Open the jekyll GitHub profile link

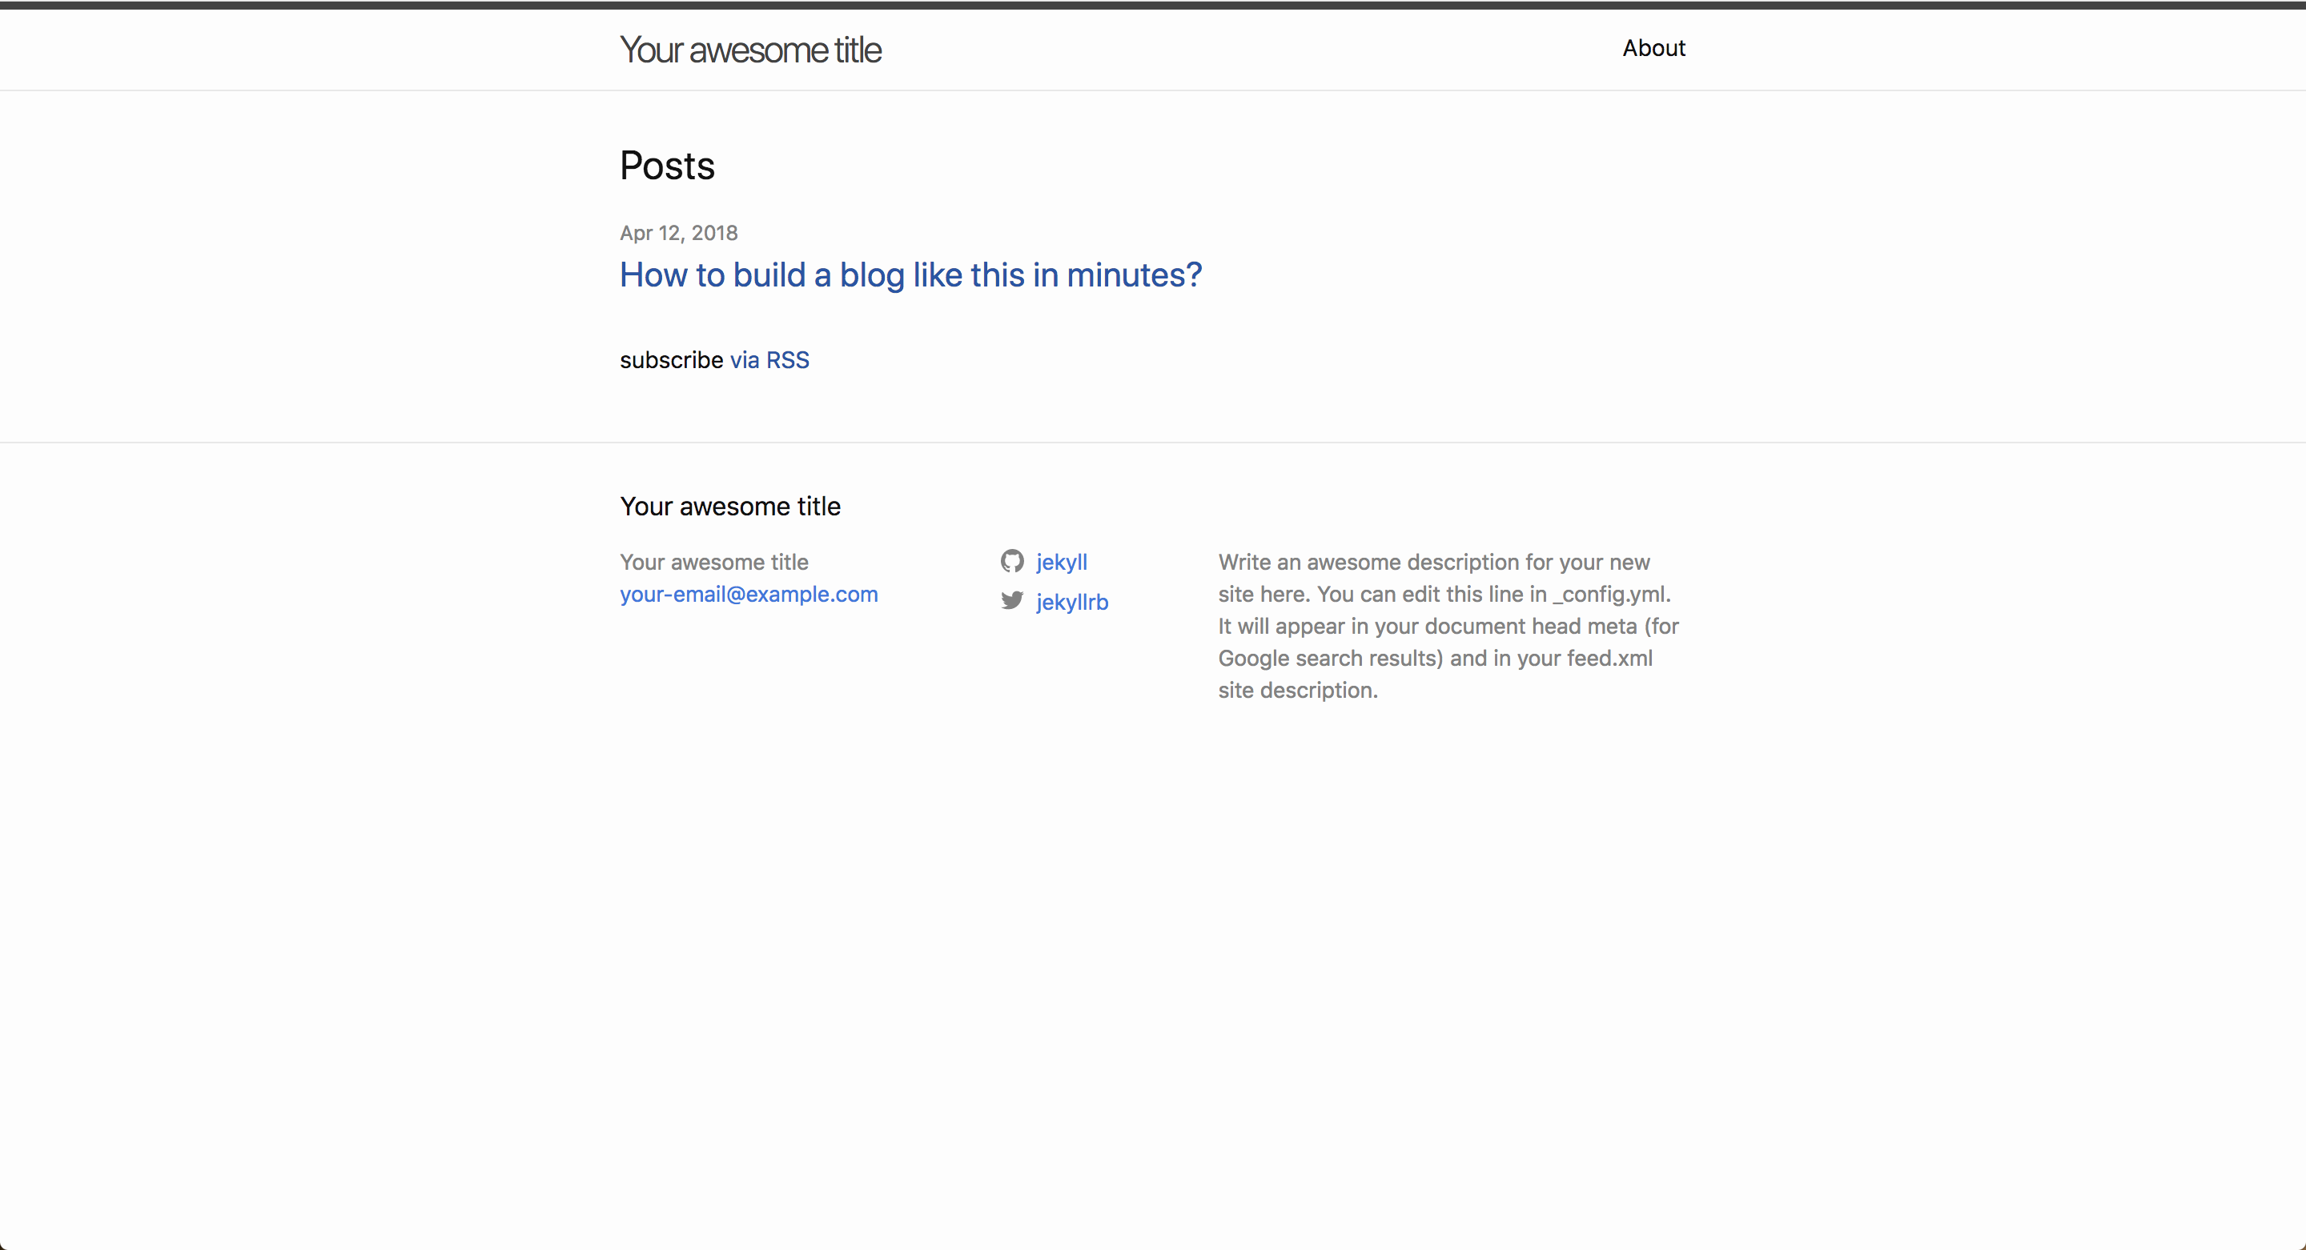click(x=1062, y=562)
